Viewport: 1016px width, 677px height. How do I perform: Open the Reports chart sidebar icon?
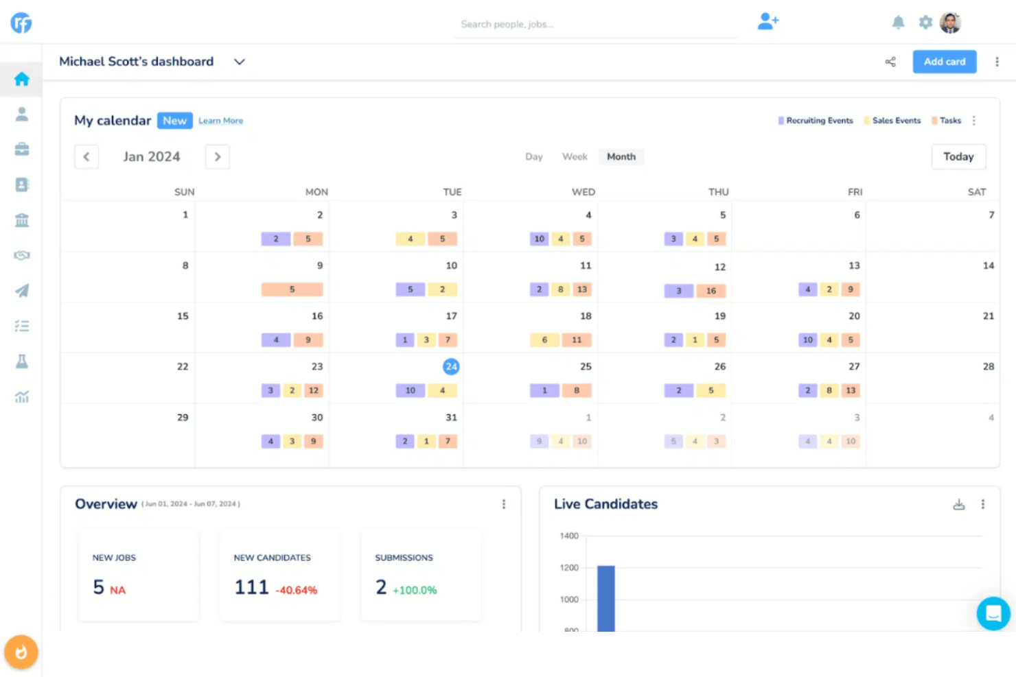click(22, 396)
